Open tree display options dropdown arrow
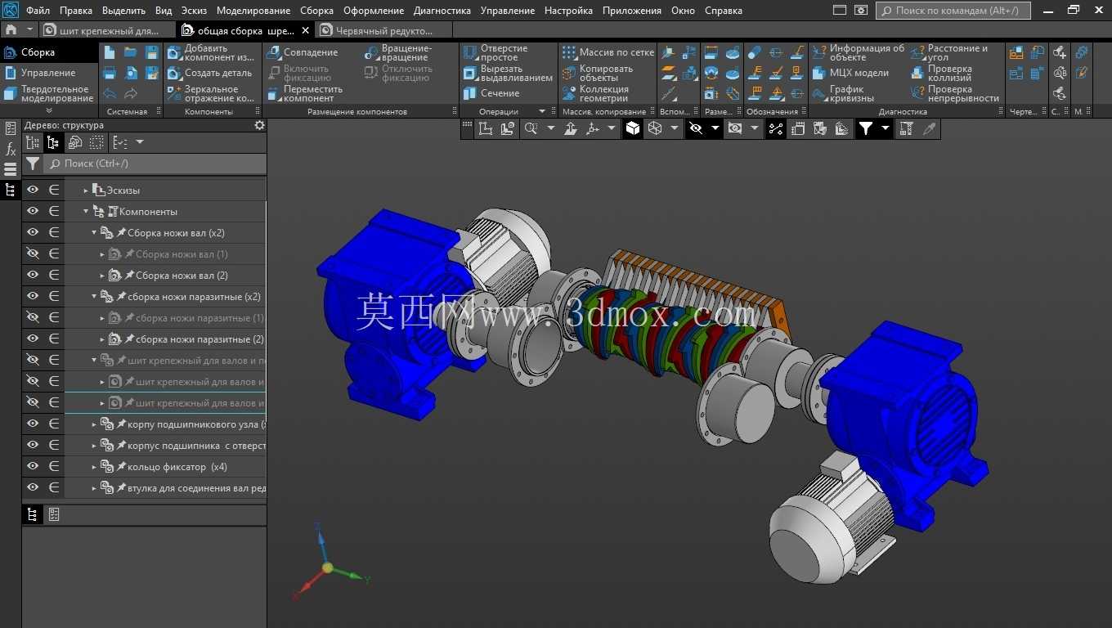This screenshot has height=628, width=1112. tap(139, 142)
